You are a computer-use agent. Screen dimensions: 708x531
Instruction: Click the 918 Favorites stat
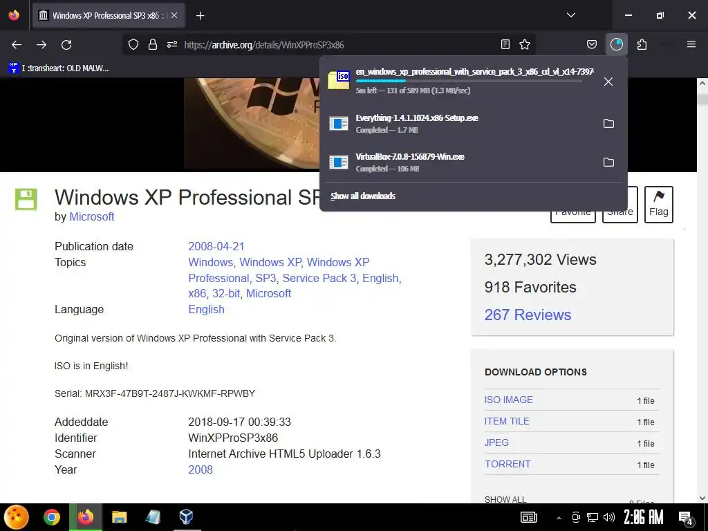[530, 287]
